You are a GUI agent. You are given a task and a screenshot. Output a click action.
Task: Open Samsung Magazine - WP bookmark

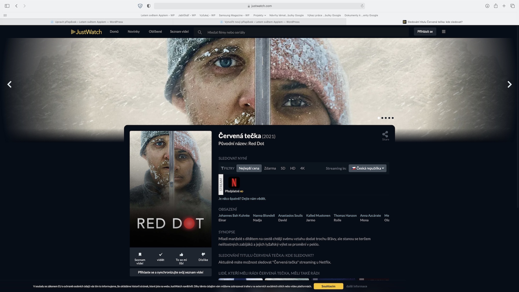[x=234, y=15]
